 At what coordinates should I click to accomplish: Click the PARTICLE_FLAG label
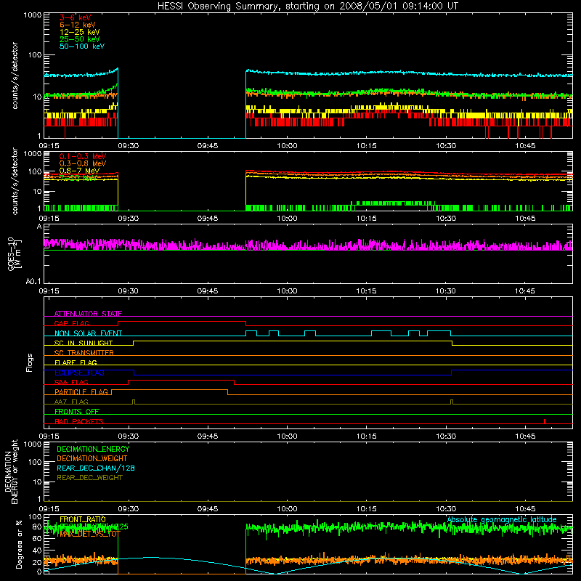(81, 392)
